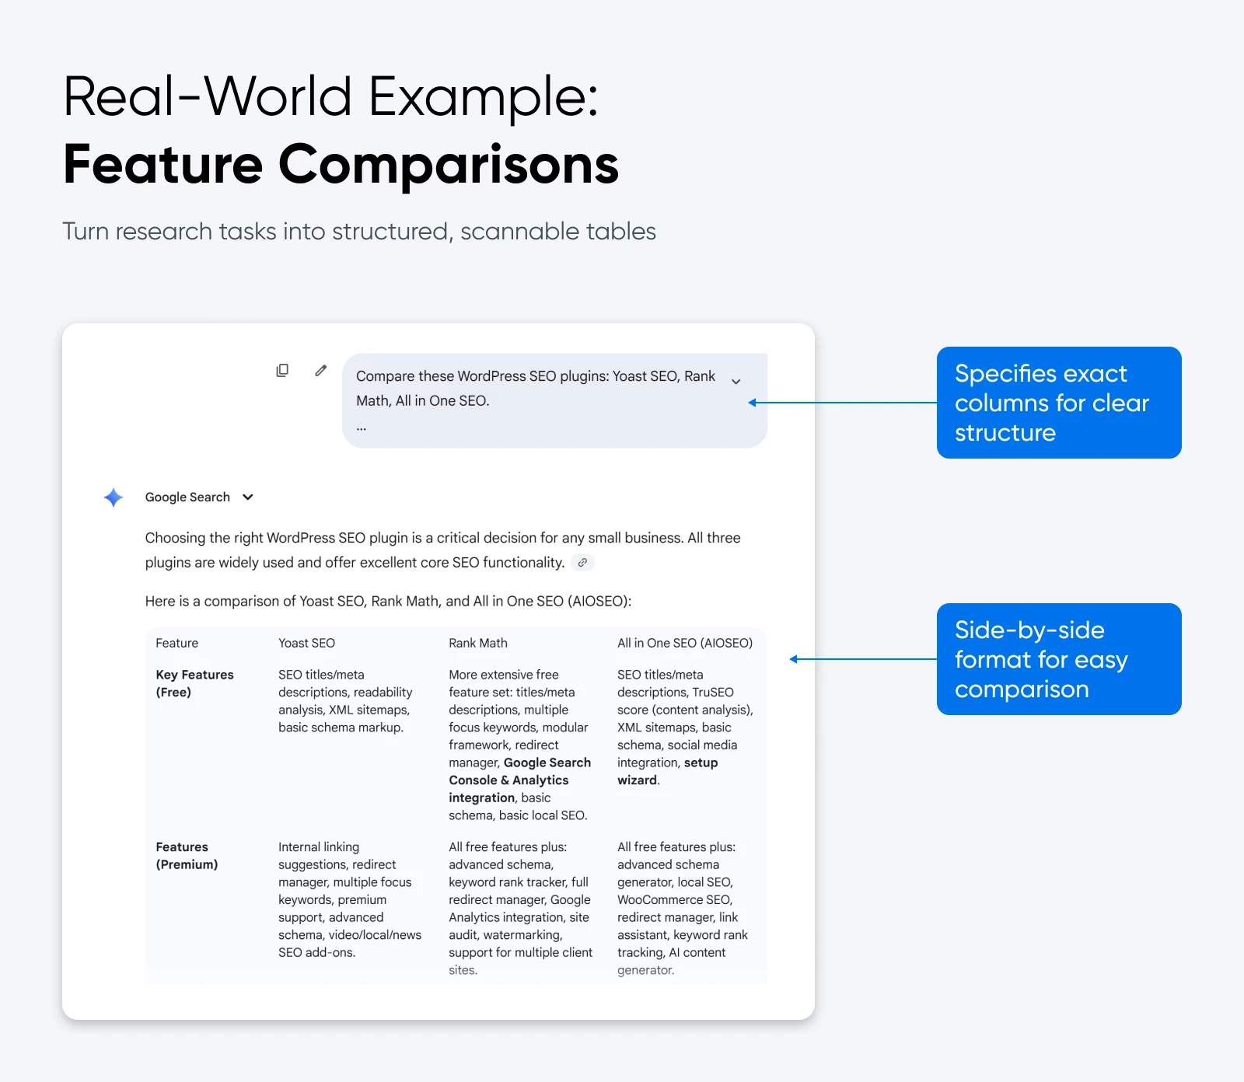Select the "Features (Premium)" row label
1244x1082 pixels.
coord(187,855)
